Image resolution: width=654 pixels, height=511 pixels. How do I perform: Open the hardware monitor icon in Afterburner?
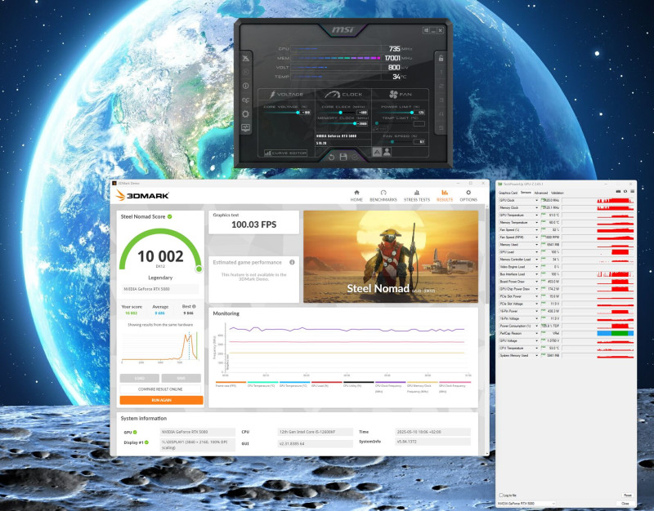[246, 127]
